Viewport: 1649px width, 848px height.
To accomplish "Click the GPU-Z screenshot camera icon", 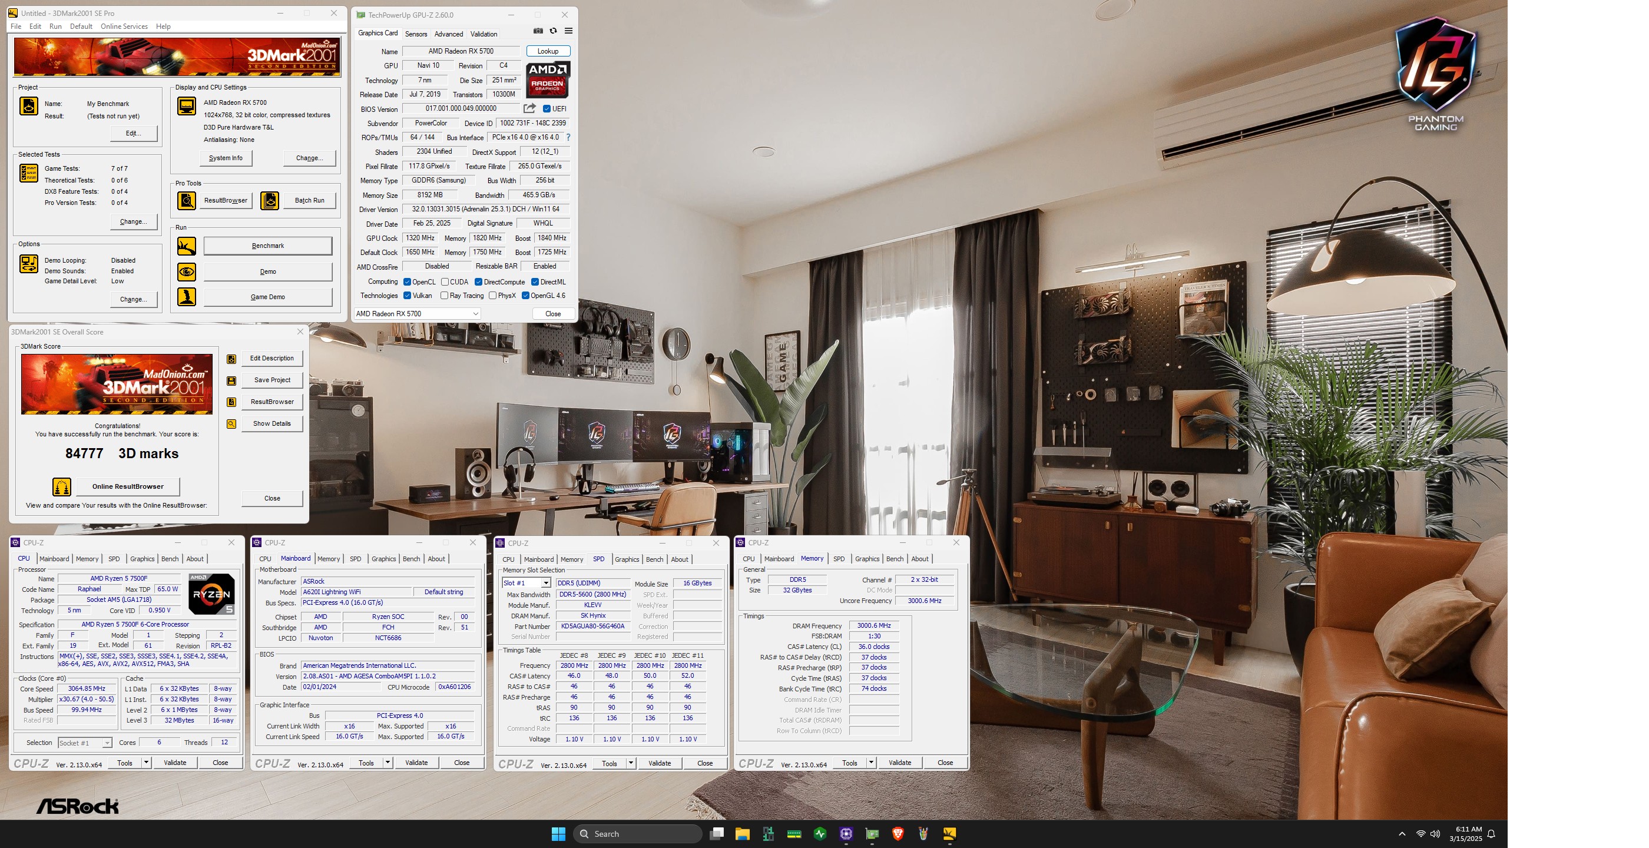I will [538, 31].
